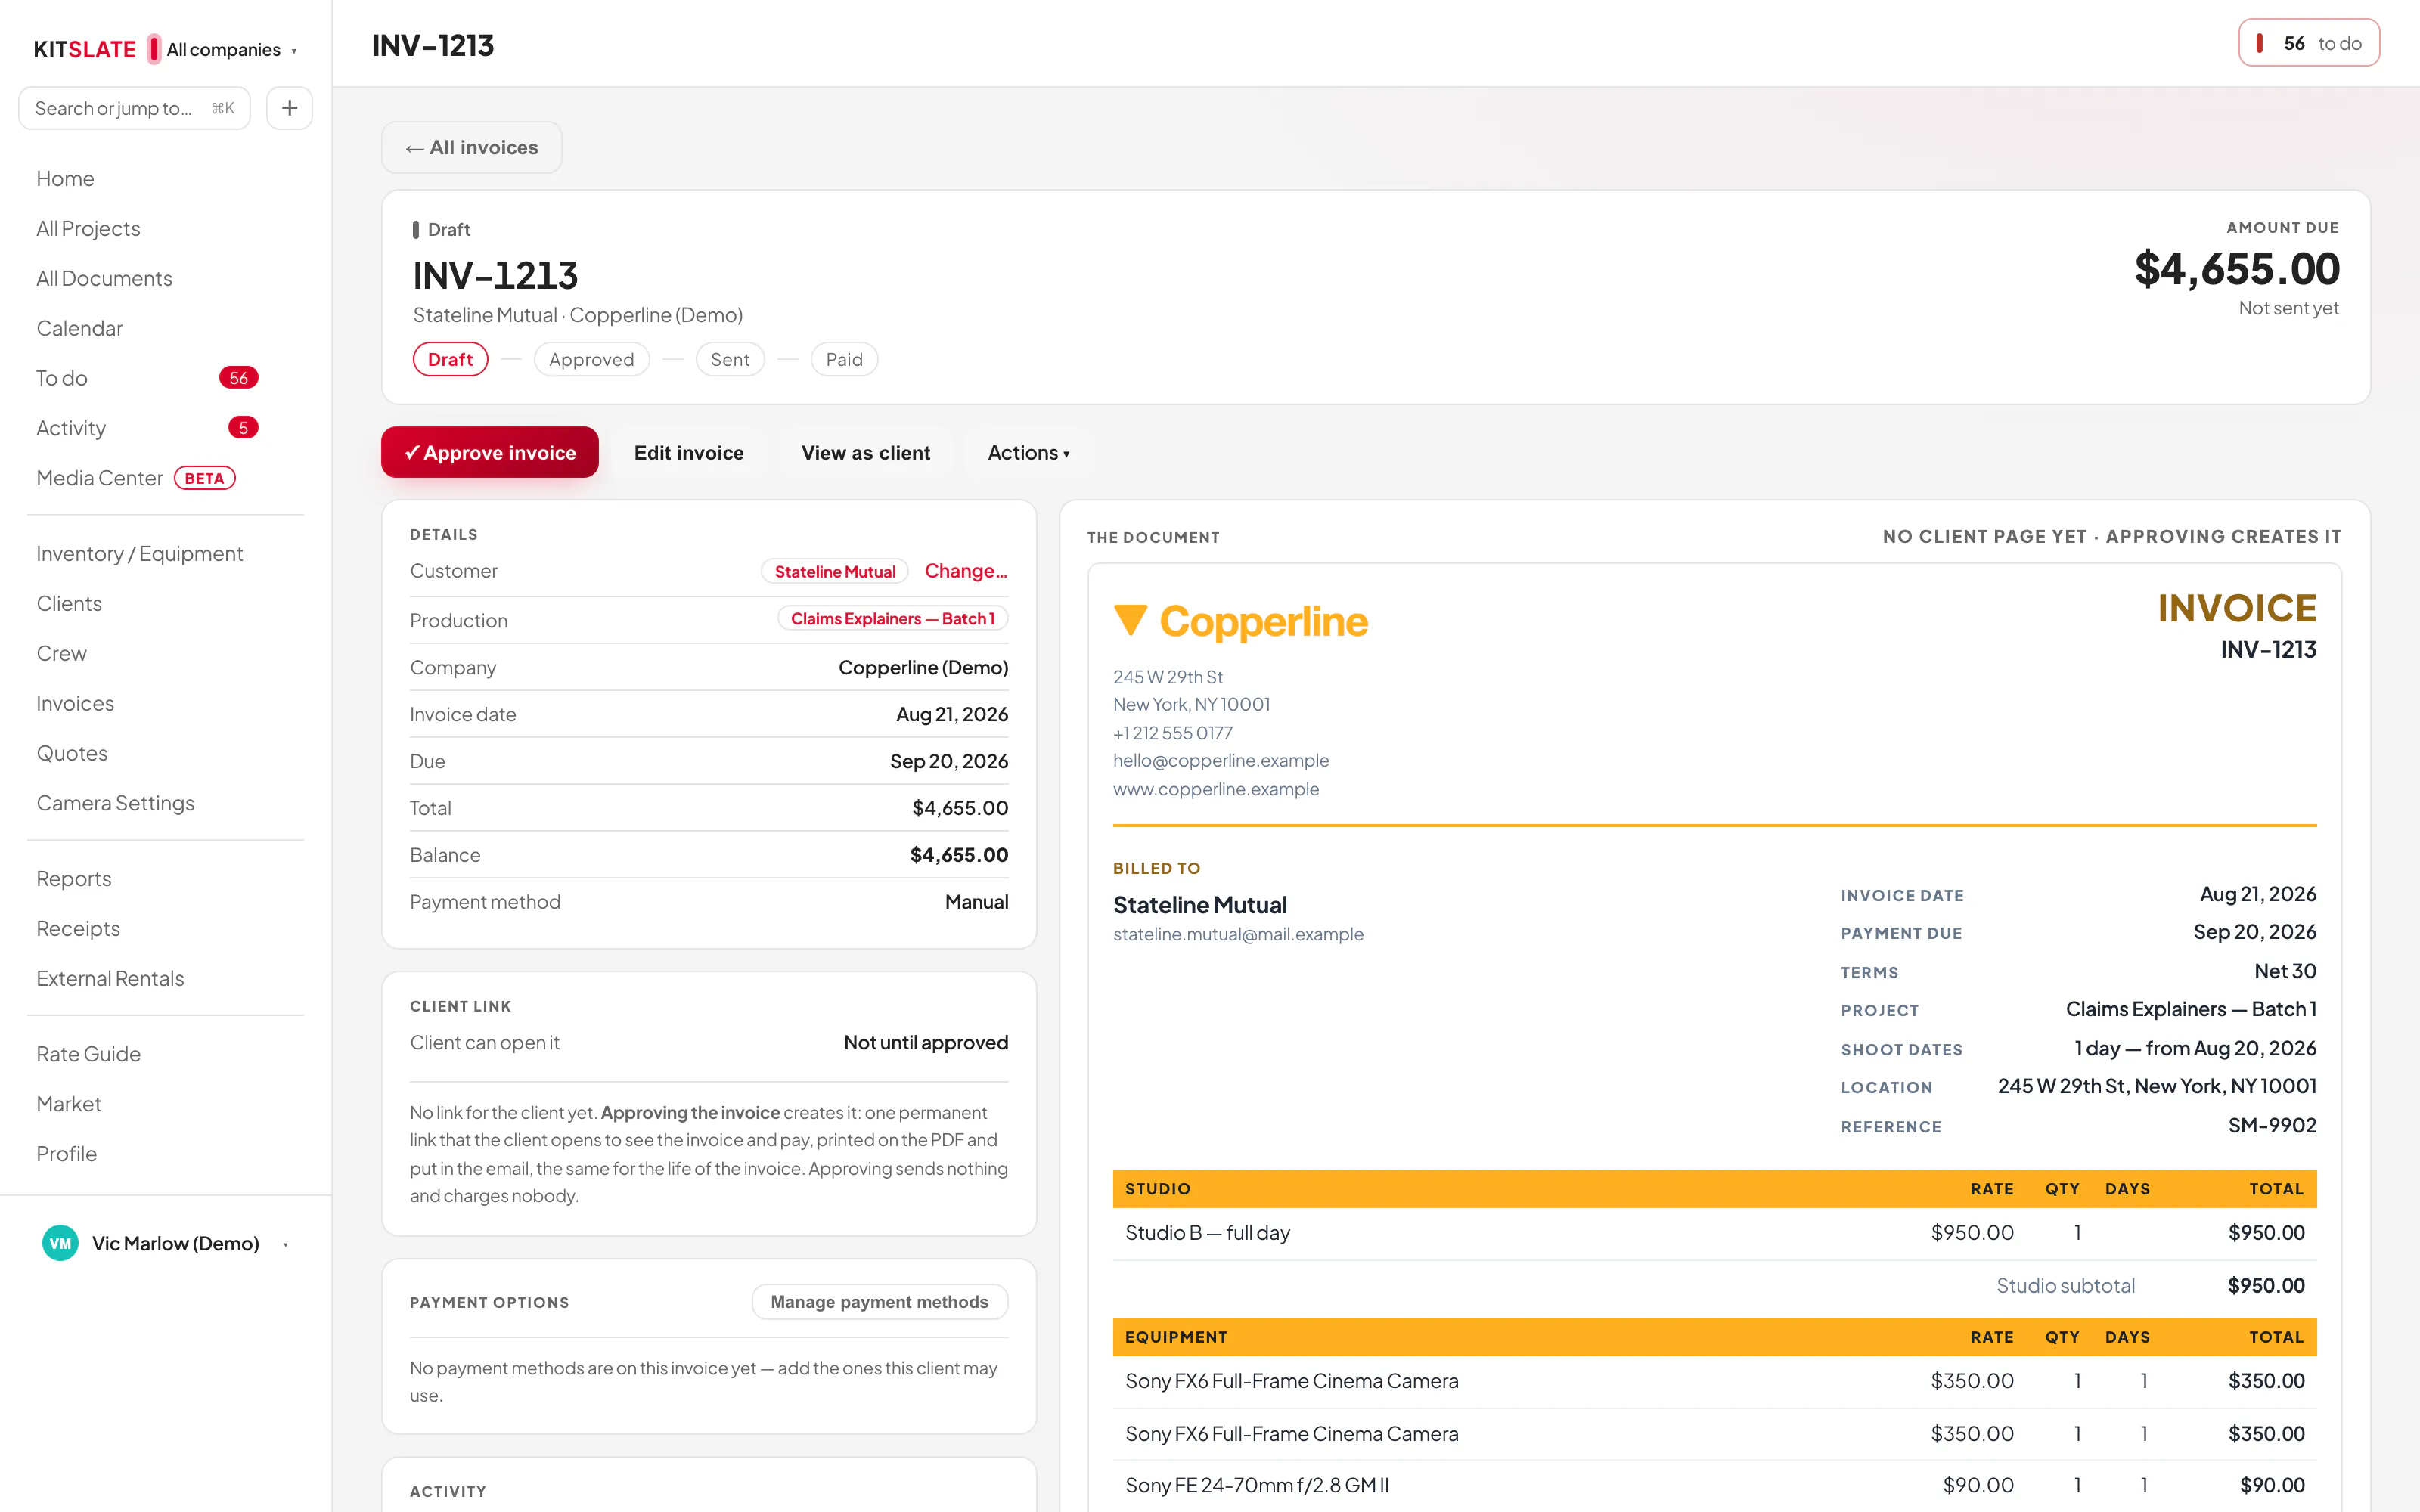Focus the Search or jump to field
Viewport: 2420px width, 1512px height.
click(134, 108)
